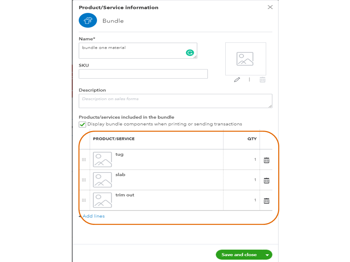Delete the slab line item

pos(267,180)
